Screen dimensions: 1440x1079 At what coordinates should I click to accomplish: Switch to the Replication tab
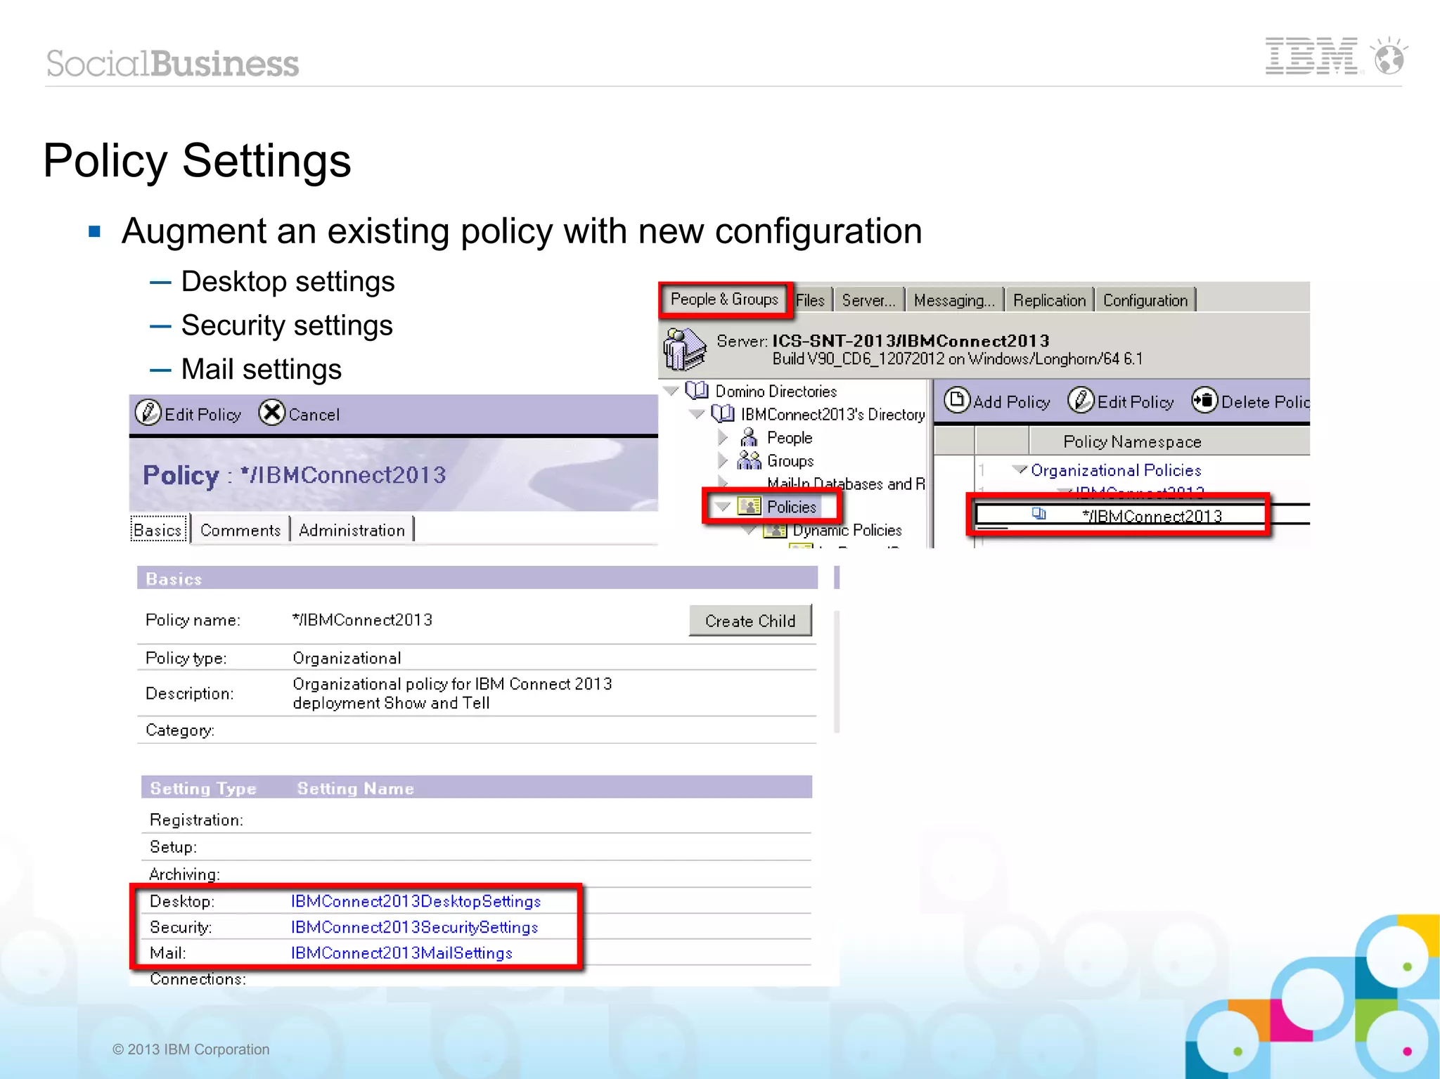pyautogui.click(x=1049, y=300)
